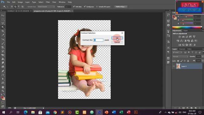The height and width of the screenshot is (115, 204).
Task: Open the layer Kind filter dropdown
Action: click(x=178, y=52)
